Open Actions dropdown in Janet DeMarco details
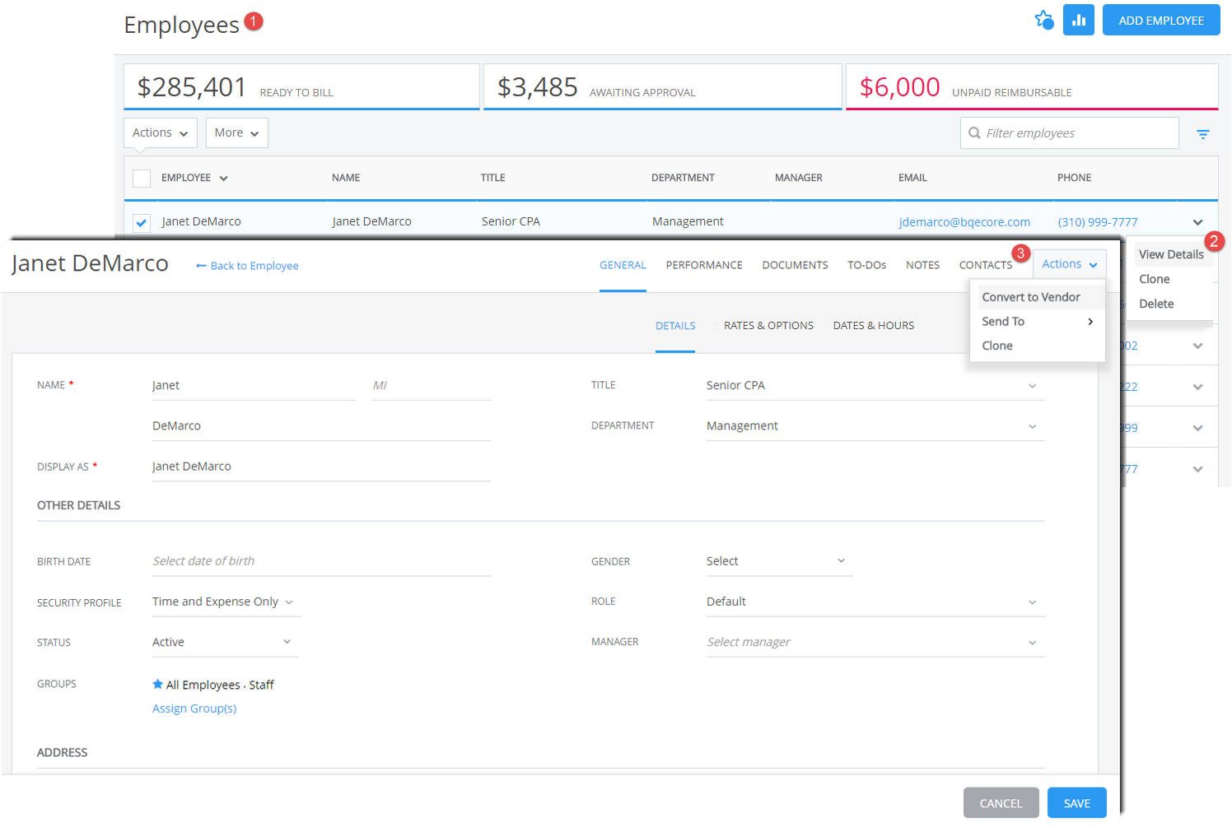 tap(1069, 264)
